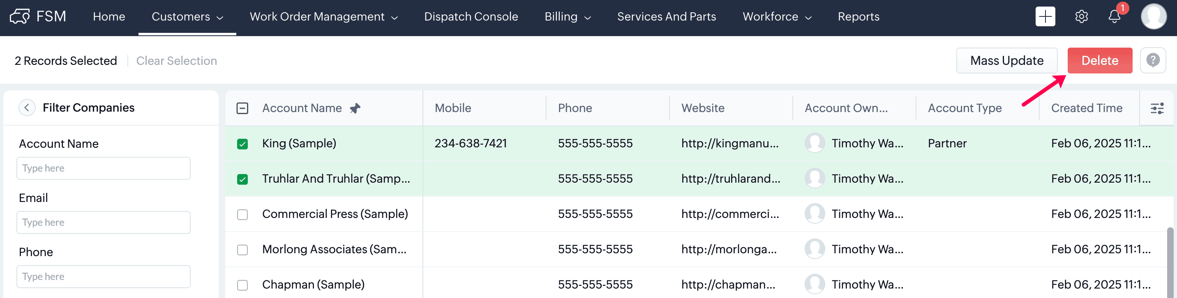Screen dimensions: 1177x298
Task: Go to the Dispatch Console tab
Action: coord(471,16)
